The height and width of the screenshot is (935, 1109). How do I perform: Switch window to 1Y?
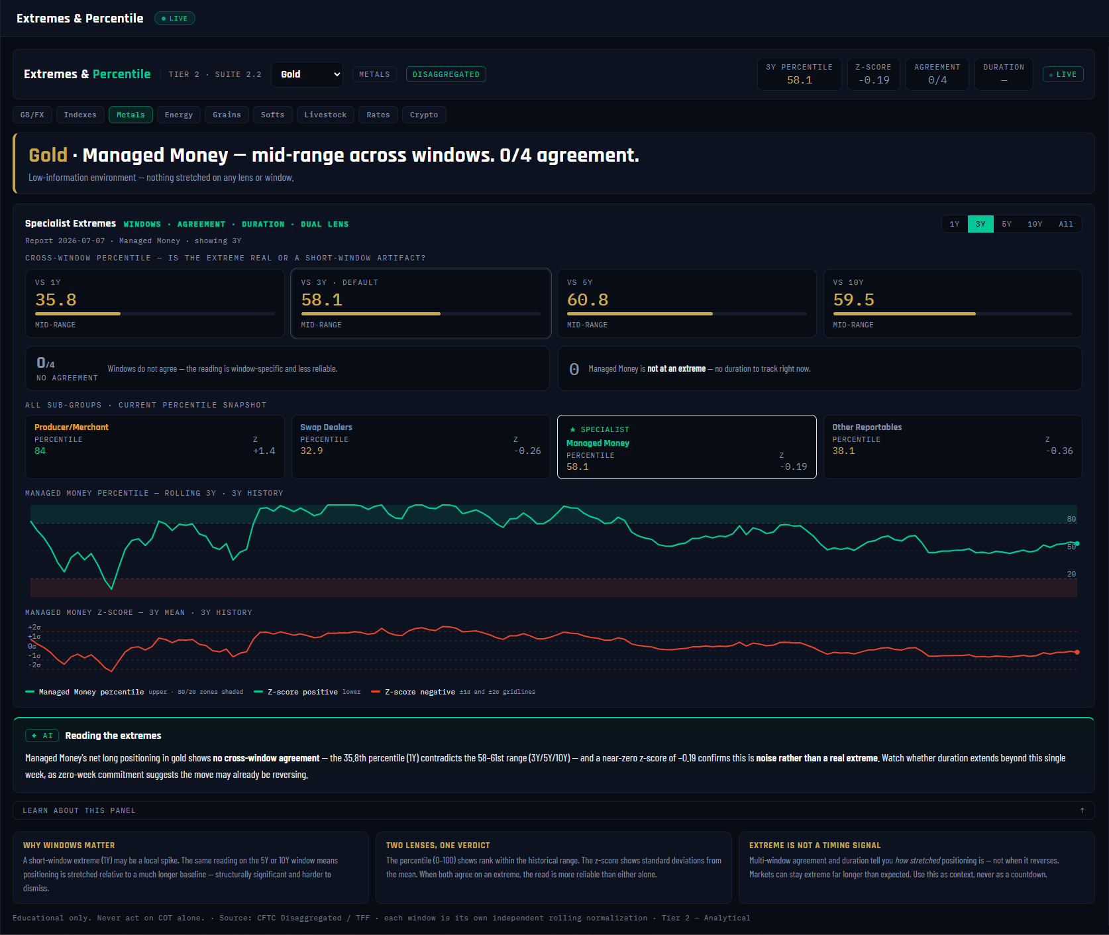[955, 224]
